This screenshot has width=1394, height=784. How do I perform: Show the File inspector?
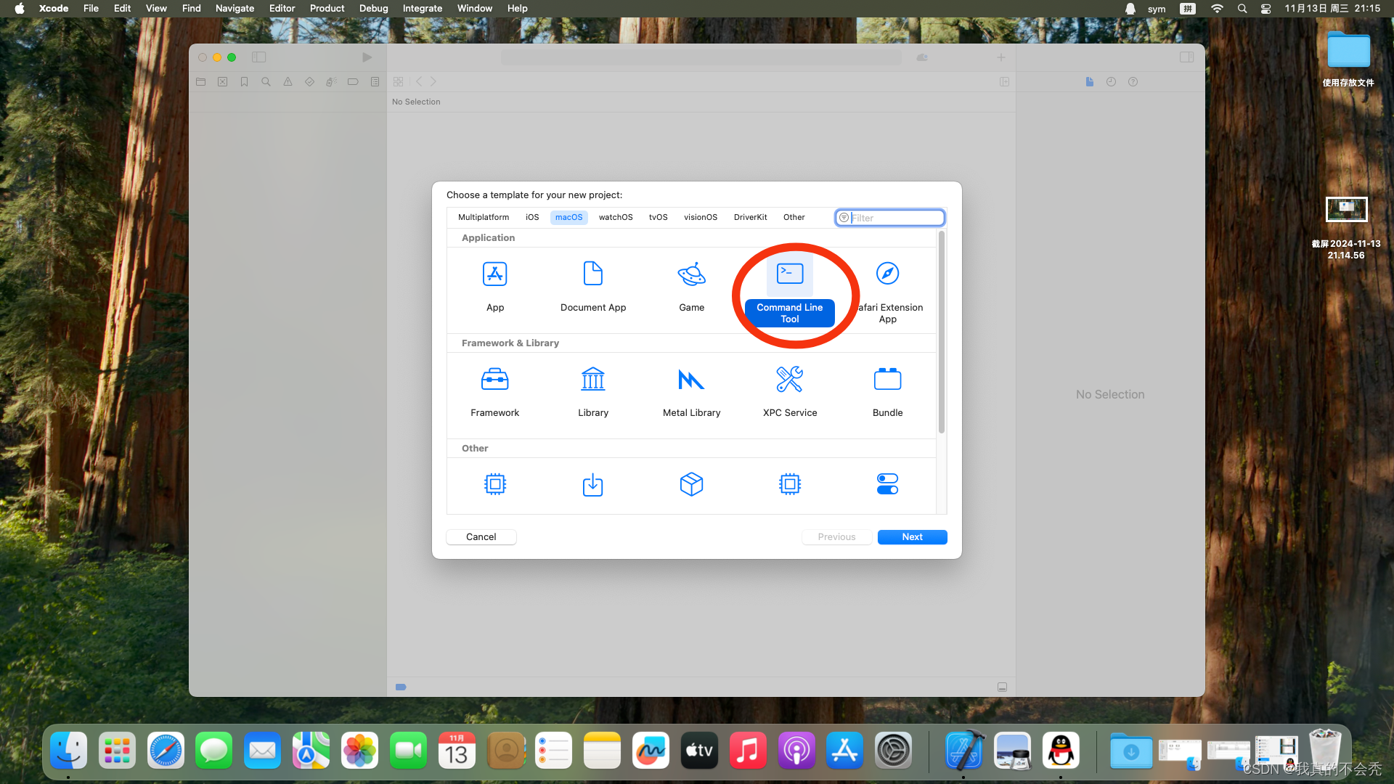(1090, 82)
